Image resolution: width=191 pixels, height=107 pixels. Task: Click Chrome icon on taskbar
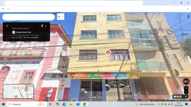(x=85, y=104)
